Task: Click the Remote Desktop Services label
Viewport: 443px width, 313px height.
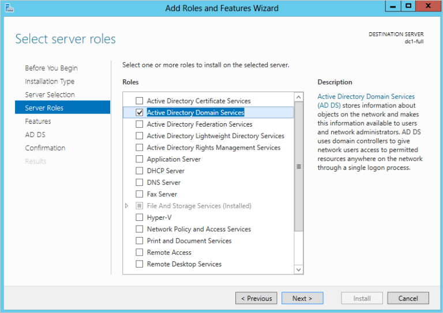Action: [x=184, y=264]
